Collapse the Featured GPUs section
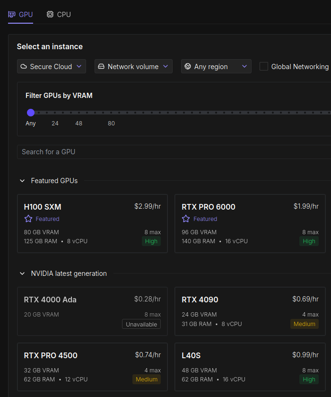The height and width of the screenshot is (397, 331). pos(22,181)
